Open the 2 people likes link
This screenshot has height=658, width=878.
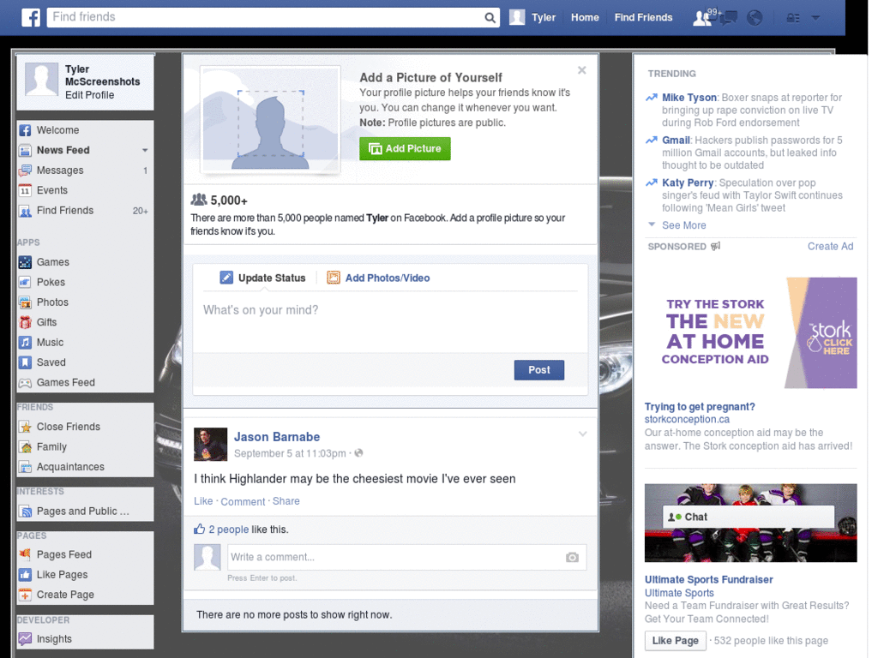pyautogui.click(x=228, y=529)
